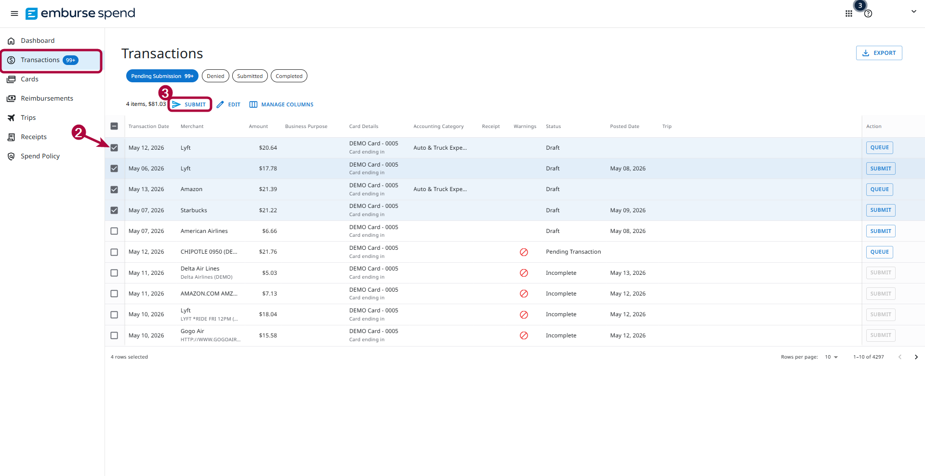Click warning icon on CHIPOTLE row
Image resolution: width=925 pixels, height=476 pixels.
[524, 252]
